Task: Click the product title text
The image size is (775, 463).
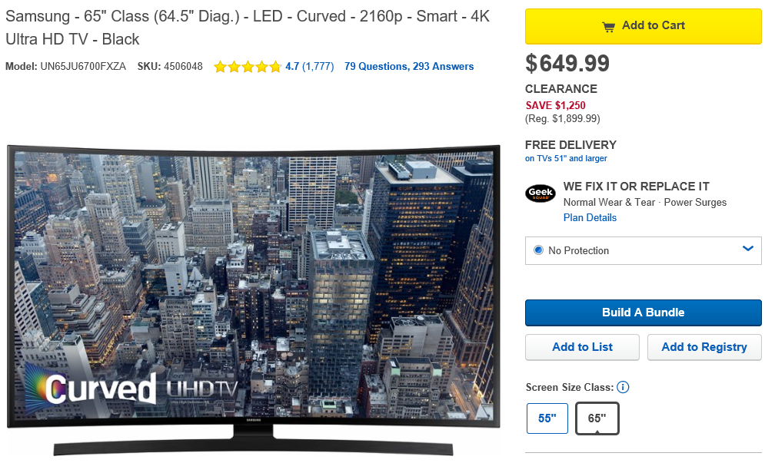Action: (247, 28)
